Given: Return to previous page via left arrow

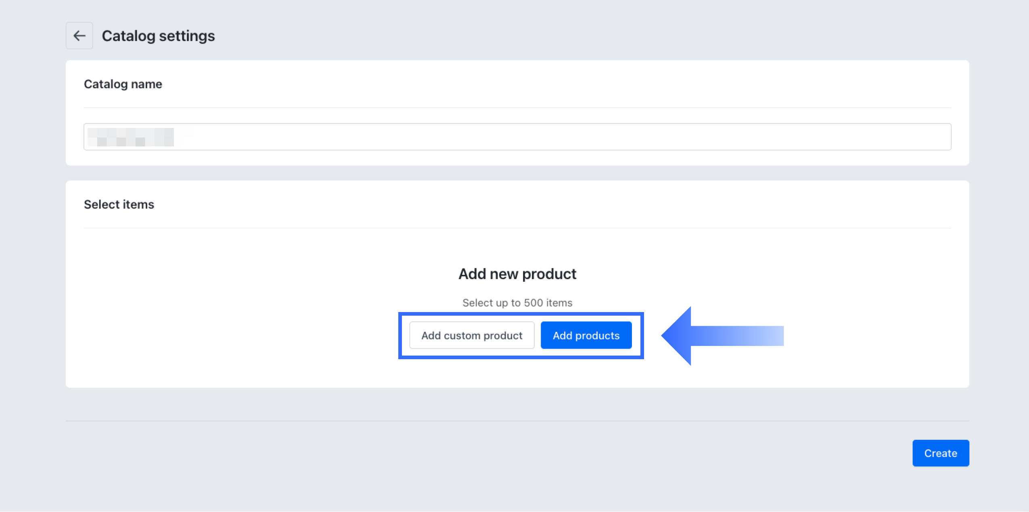Looking at the screenshot, I should pyautogui.click(x=79, y=36).
